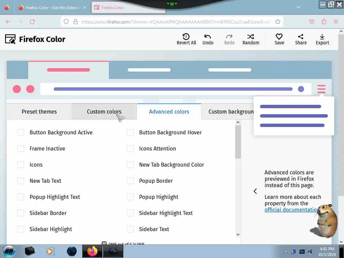Click the browser forward arrow
344x258 pixels.
pyautogui.click(x=20, y=21)
